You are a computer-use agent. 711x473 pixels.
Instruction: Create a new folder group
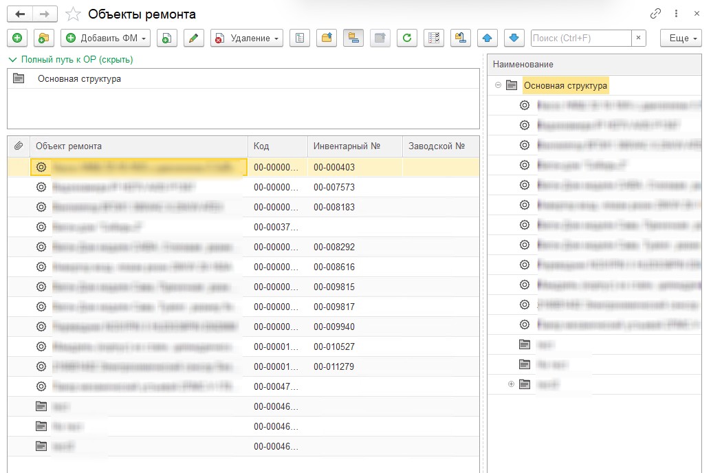click(43, 38)
